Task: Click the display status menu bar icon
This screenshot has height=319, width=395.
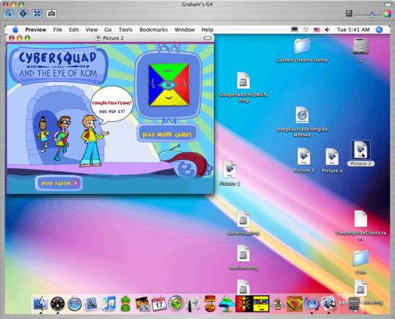Action: point(294,29)
